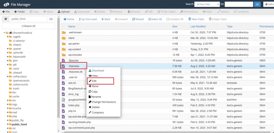Click the wp-content folder icon

pyautogui.click(x=64, y=49)
